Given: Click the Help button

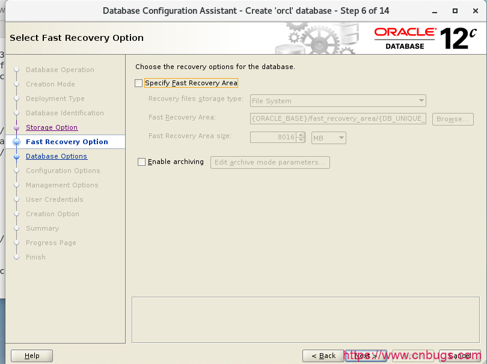Looking at the screenshot, I should [32, 356].
